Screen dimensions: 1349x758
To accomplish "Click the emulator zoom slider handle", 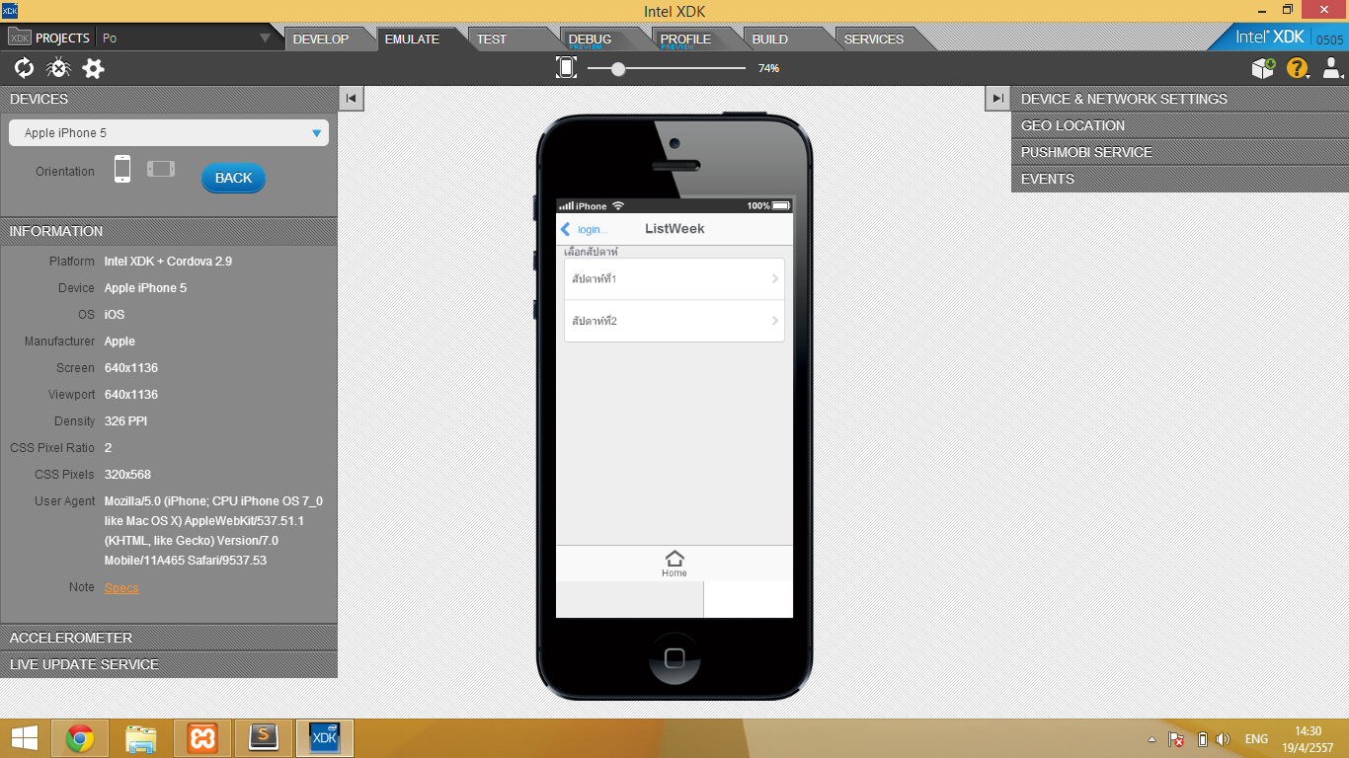I will click(x=618, y=68).
